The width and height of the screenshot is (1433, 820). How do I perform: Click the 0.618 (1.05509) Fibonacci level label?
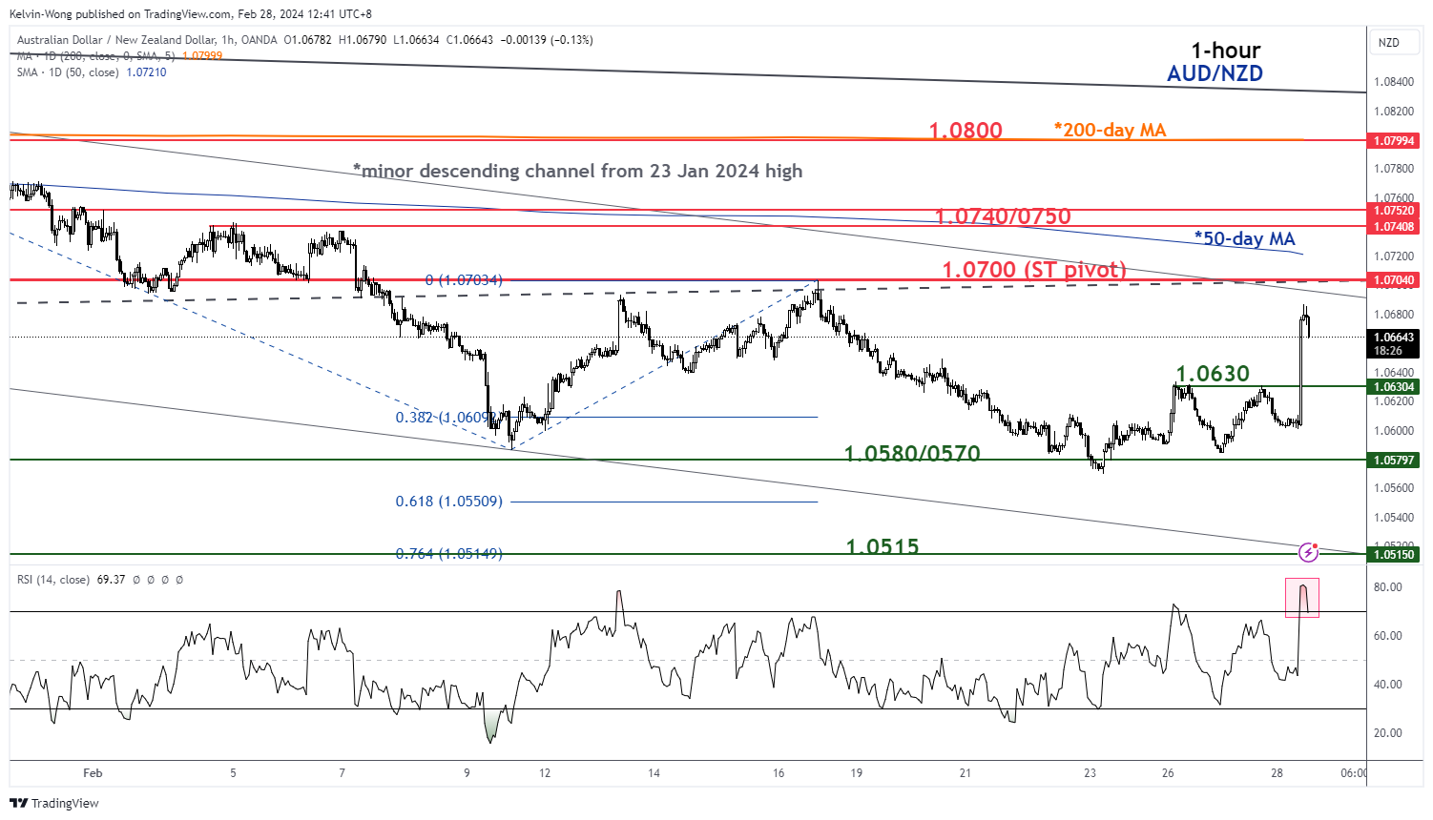pyautogui.click(x=449, y=502)
